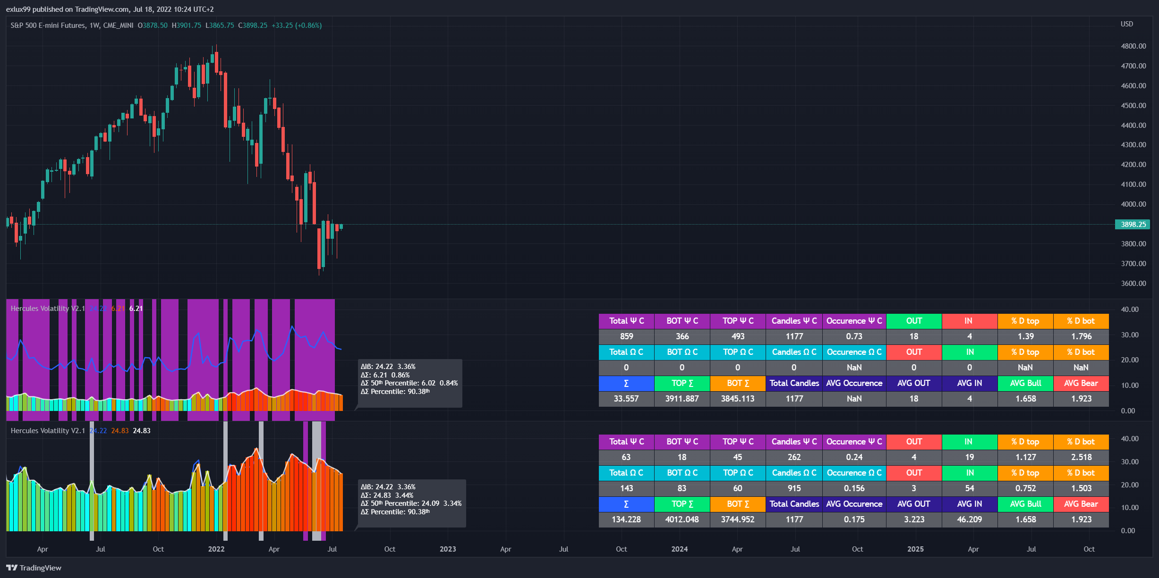Click the S&P 500 E-mini Futures symbol title
Screen dimensions: 1159x578
[48, 25]
